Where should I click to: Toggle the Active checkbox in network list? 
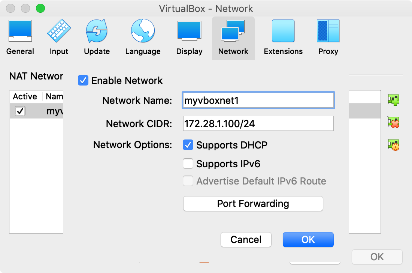(20, 111)
